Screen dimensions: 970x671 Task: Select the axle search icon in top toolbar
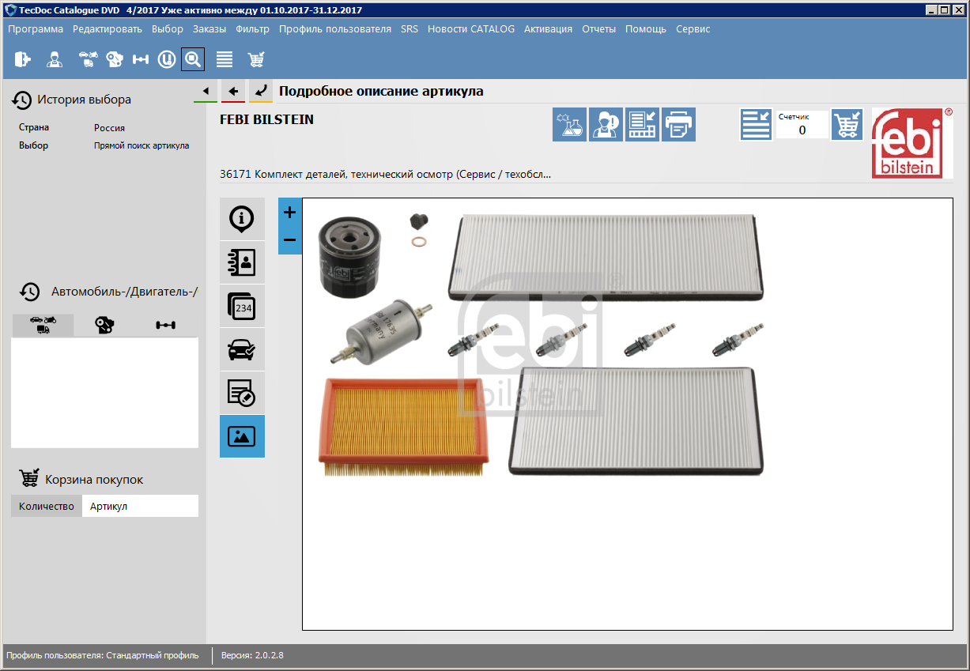click(x=141, y=59)
